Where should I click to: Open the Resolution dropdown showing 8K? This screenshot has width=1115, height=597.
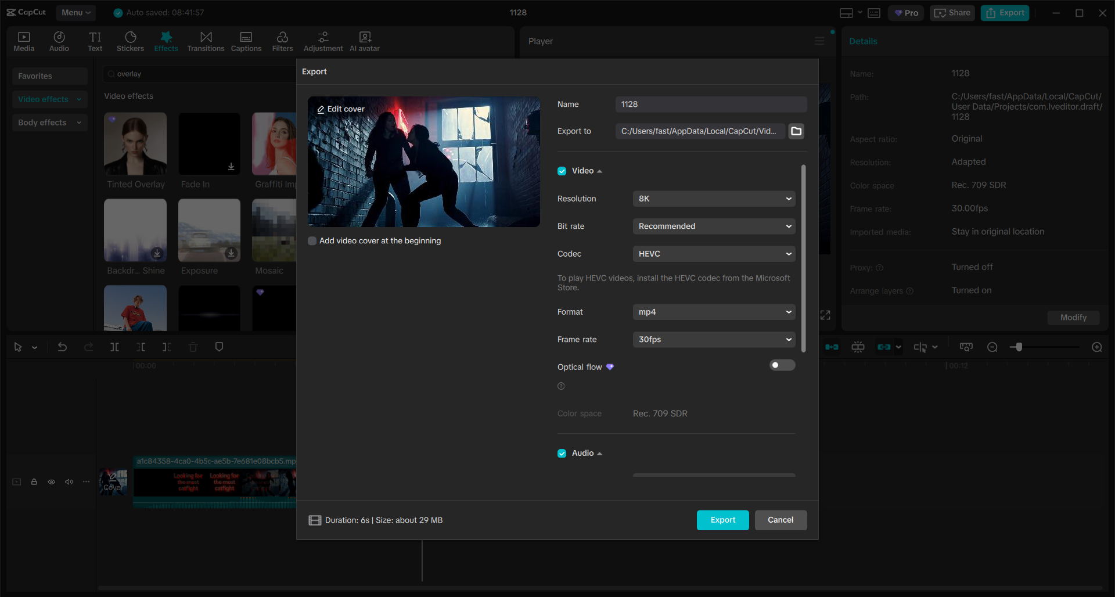click(x=713, y=198)
